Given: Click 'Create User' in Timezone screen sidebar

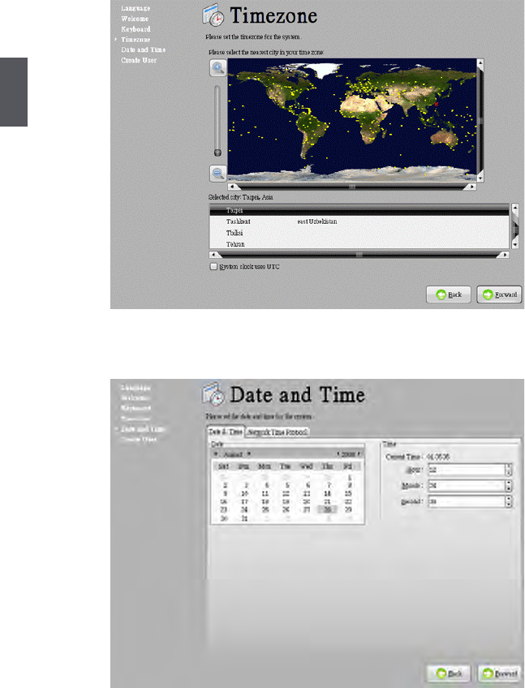Looking at the screenshot, I should (139, 60).
